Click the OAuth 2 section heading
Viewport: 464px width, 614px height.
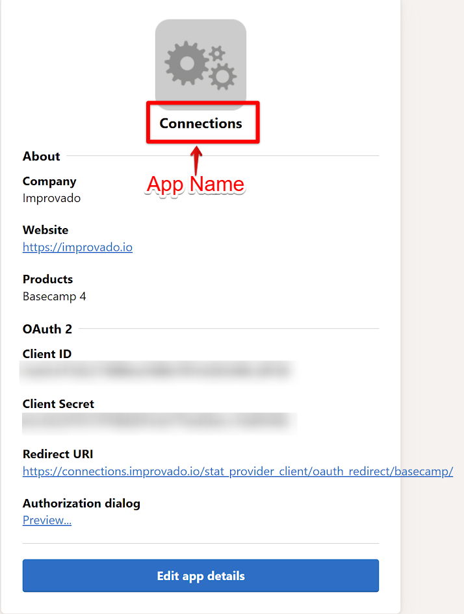pyautogui.click(x=47, y=329)
